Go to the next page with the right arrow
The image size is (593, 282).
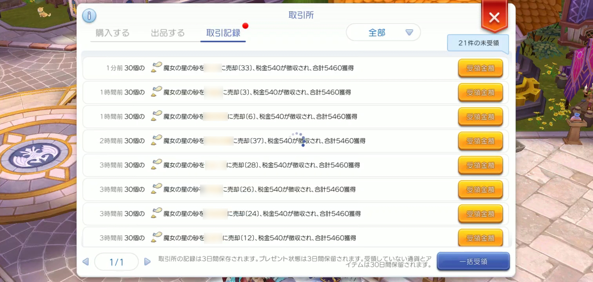pyautogui.click(x=147, y=262)
